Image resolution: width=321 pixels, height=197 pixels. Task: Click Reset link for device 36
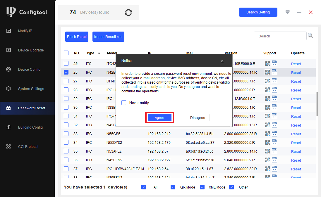(x=296, y=160)
